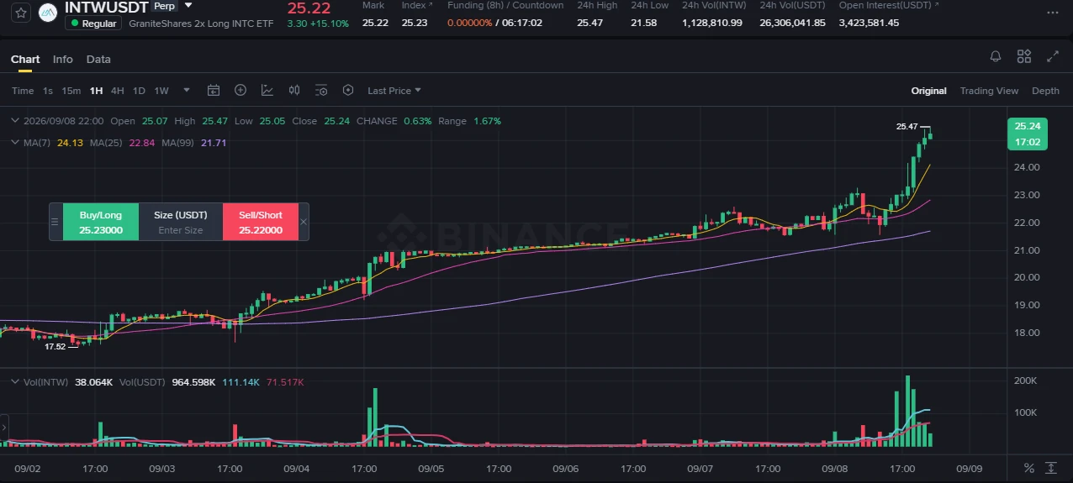Open the INTWUSDT symbol selector arrow
The image size is (1073, 483).
(188, 6)
